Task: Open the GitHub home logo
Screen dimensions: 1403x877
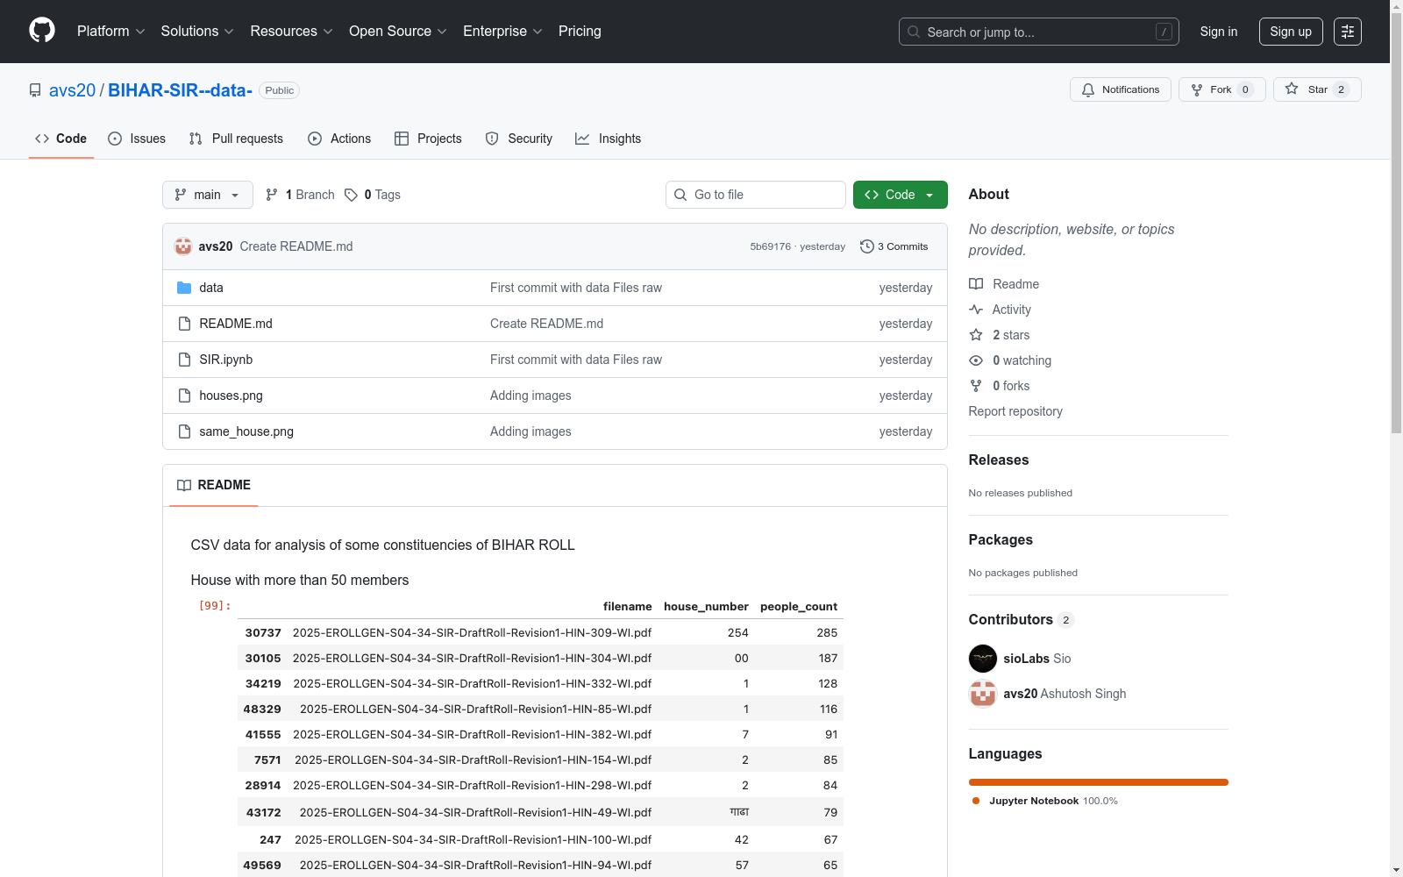Action: click(x=42, y=31)
